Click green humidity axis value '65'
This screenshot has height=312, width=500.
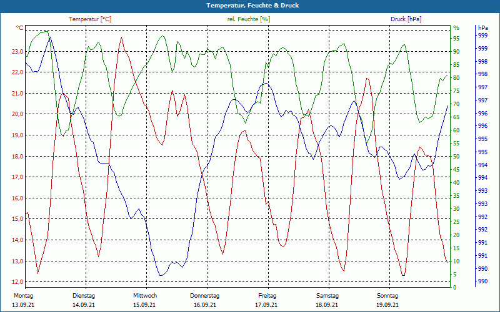[456, 117]
